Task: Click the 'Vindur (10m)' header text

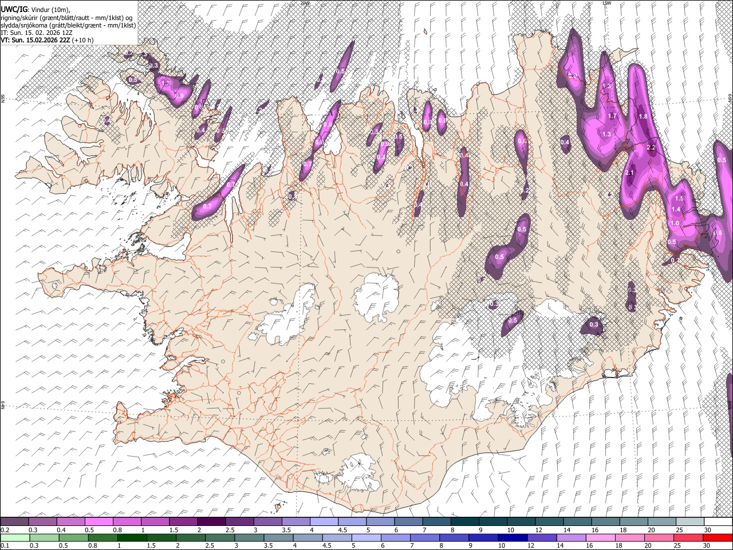Action: (x=49, y=10)
